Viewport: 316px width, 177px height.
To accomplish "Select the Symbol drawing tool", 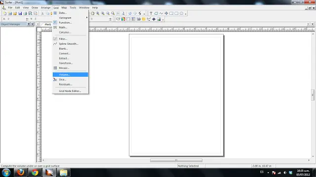I will point(166,13).
